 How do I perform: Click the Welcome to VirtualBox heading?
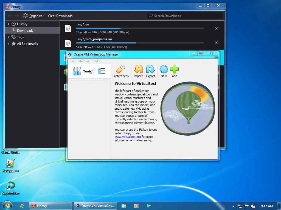(x=135, y=83)
